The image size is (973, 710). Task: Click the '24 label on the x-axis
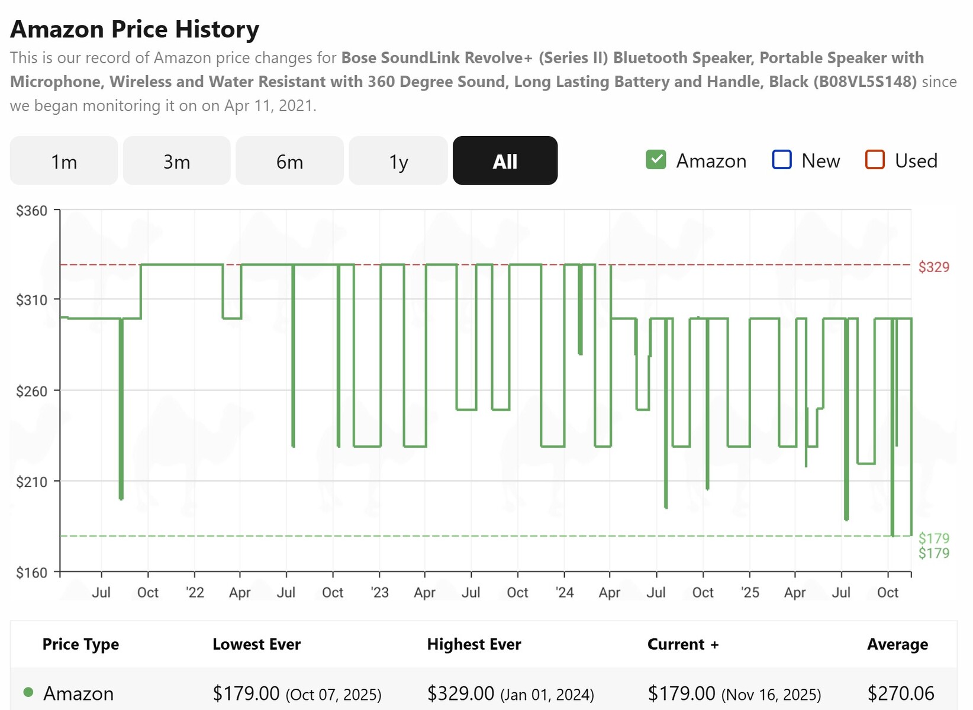565,592
